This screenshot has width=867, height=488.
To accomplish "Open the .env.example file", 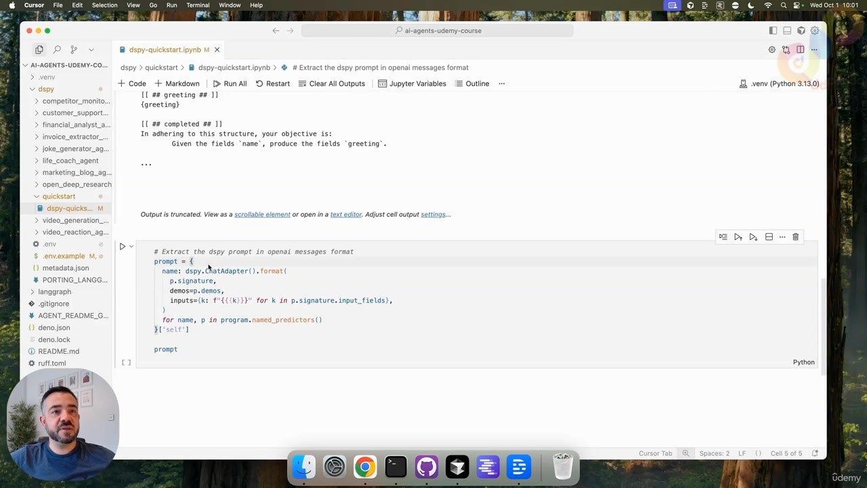I will point(65,256).
